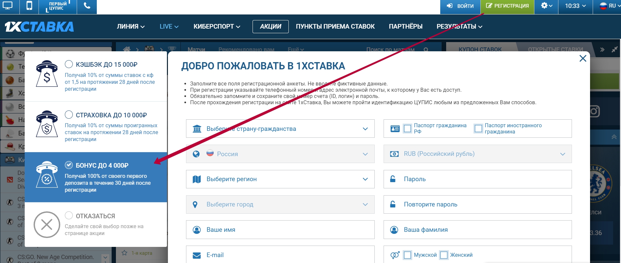This screenshot has height=263, width=621.
Task: Open the RUB currency dropdown
Action: coord(477,154)
